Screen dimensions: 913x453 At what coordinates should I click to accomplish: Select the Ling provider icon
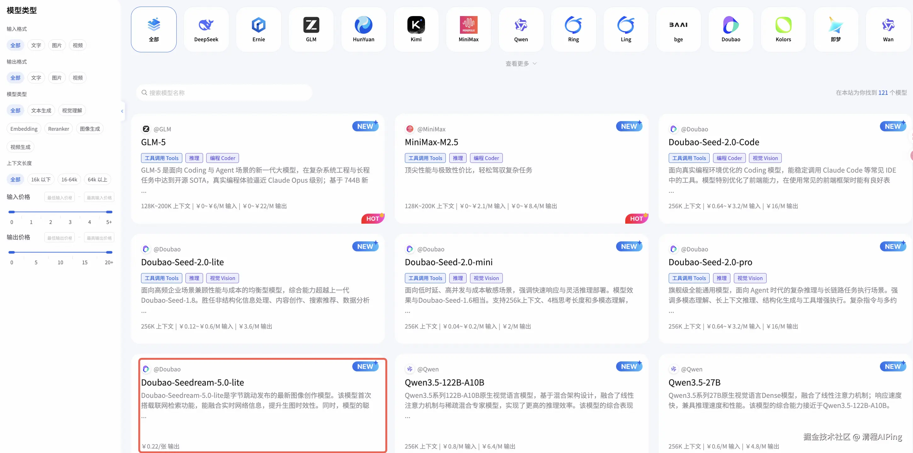point(626,25)
